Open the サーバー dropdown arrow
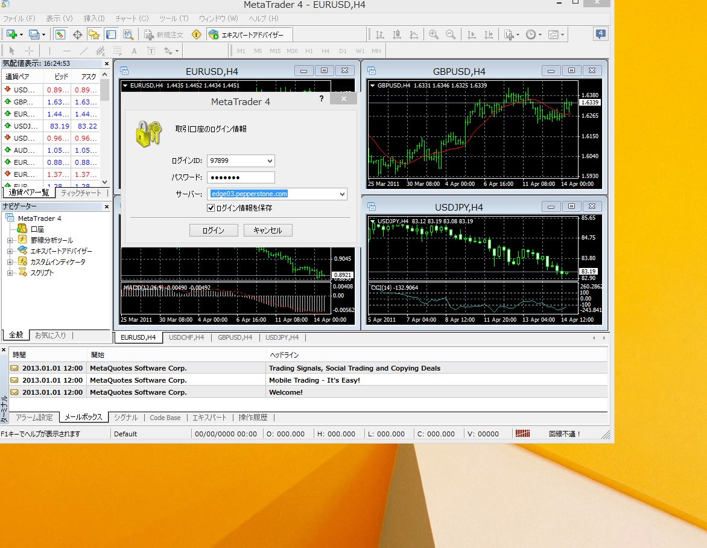 point(342,194)
